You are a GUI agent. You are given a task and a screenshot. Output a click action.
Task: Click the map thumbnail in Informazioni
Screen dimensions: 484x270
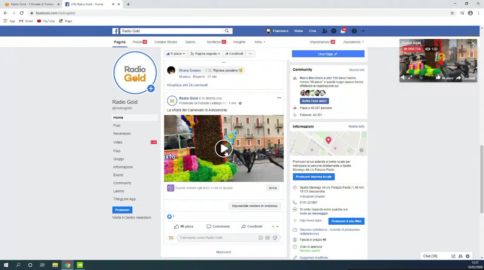pyautogui.click(x=329, y=143)
